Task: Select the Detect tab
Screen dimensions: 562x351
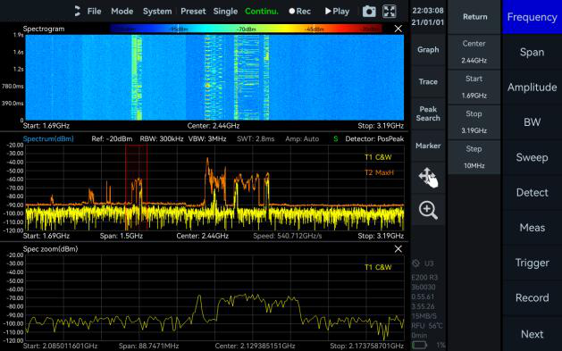Action: (x=532, y=192)
